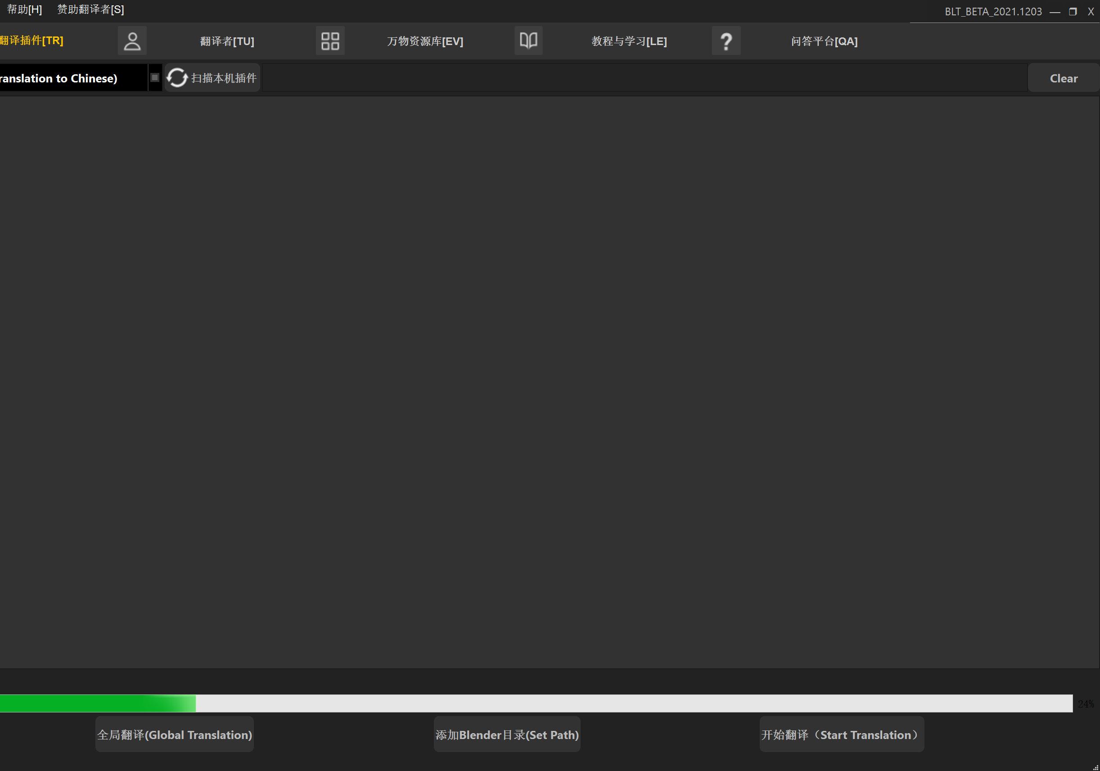Close the window with the X button

[x=1091, y=12]
